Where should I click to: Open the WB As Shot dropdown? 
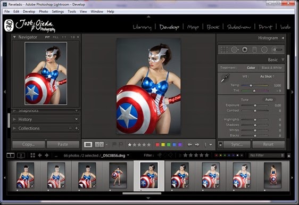(x=267, y=76)
